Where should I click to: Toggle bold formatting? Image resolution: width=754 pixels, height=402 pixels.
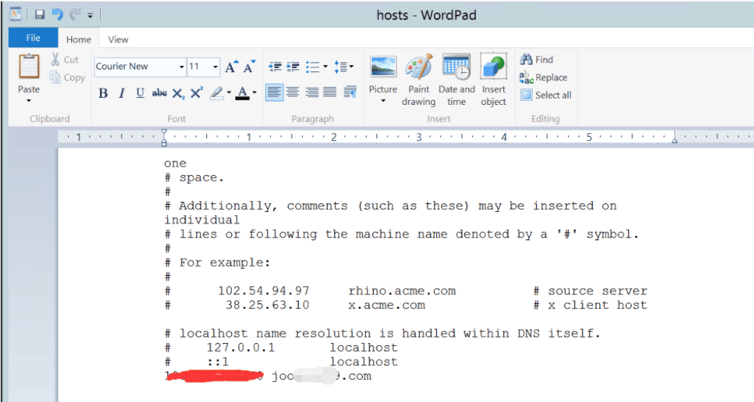coord(103,93)
